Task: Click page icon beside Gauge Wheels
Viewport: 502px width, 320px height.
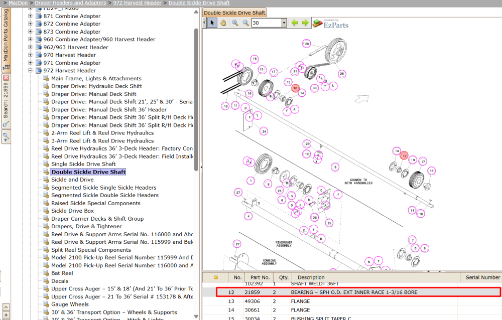Action: [x=46, y=304]
